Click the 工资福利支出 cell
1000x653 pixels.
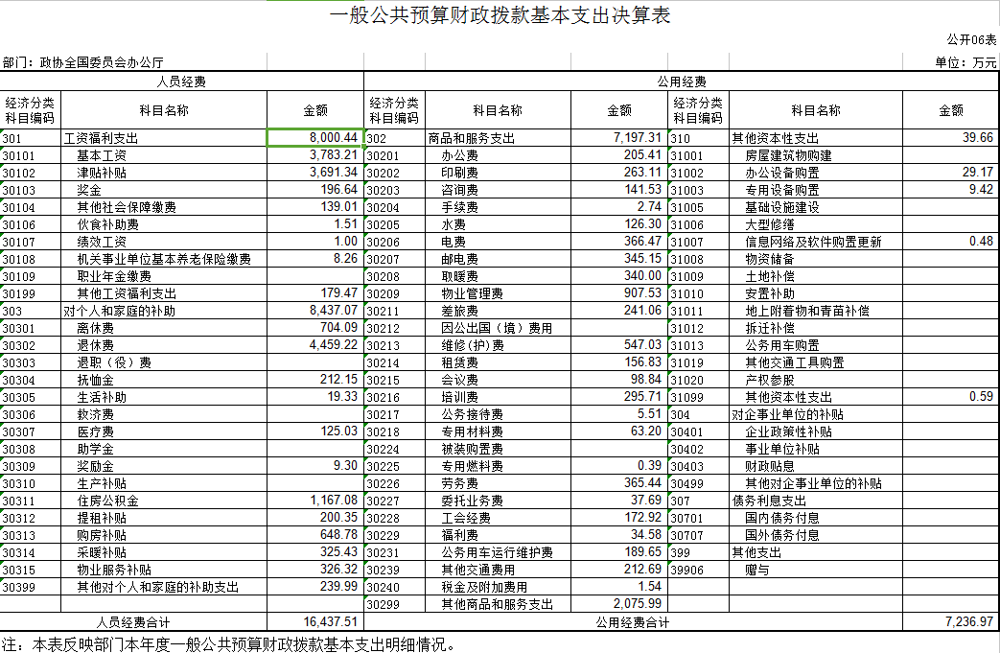(x=164, y=138)
